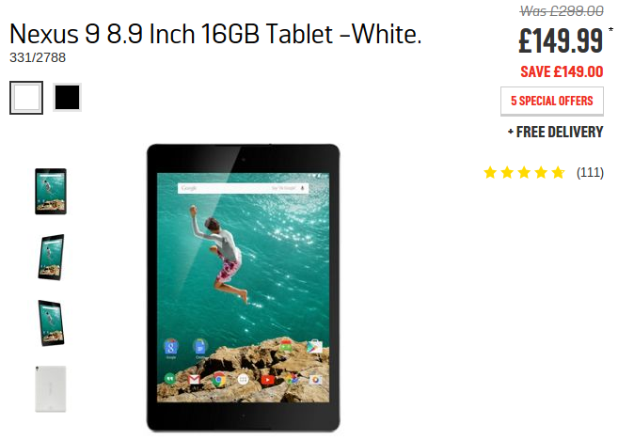Select the black colour swatch
Image resolution: width=634 pixels, height=440 pixels.
pyautogui.click(x=67, y=98)
